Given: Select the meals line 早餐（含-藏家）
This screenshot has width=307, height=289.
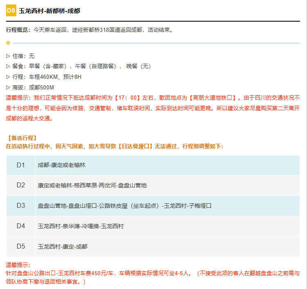Looking at the screenshot, I should pyautogui.click(x=48, y=67).
